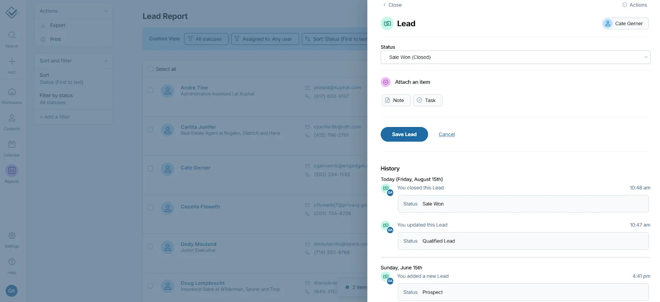Open the Cate Gerner contact chip
Viewport: 660px width, 302px height.
pyautogui.click(x=625, y=24)
